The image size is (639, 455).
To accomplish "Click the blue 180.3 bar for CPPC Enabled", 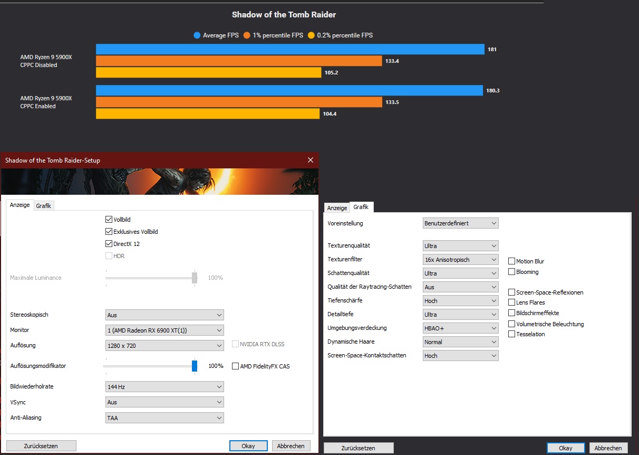I will [x=289, y=90].
